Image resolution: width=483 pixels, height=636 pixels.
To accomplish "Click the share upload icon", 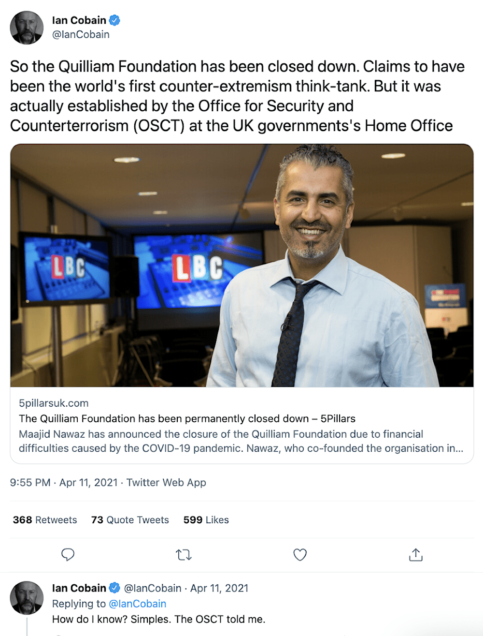I will (415, 554).
